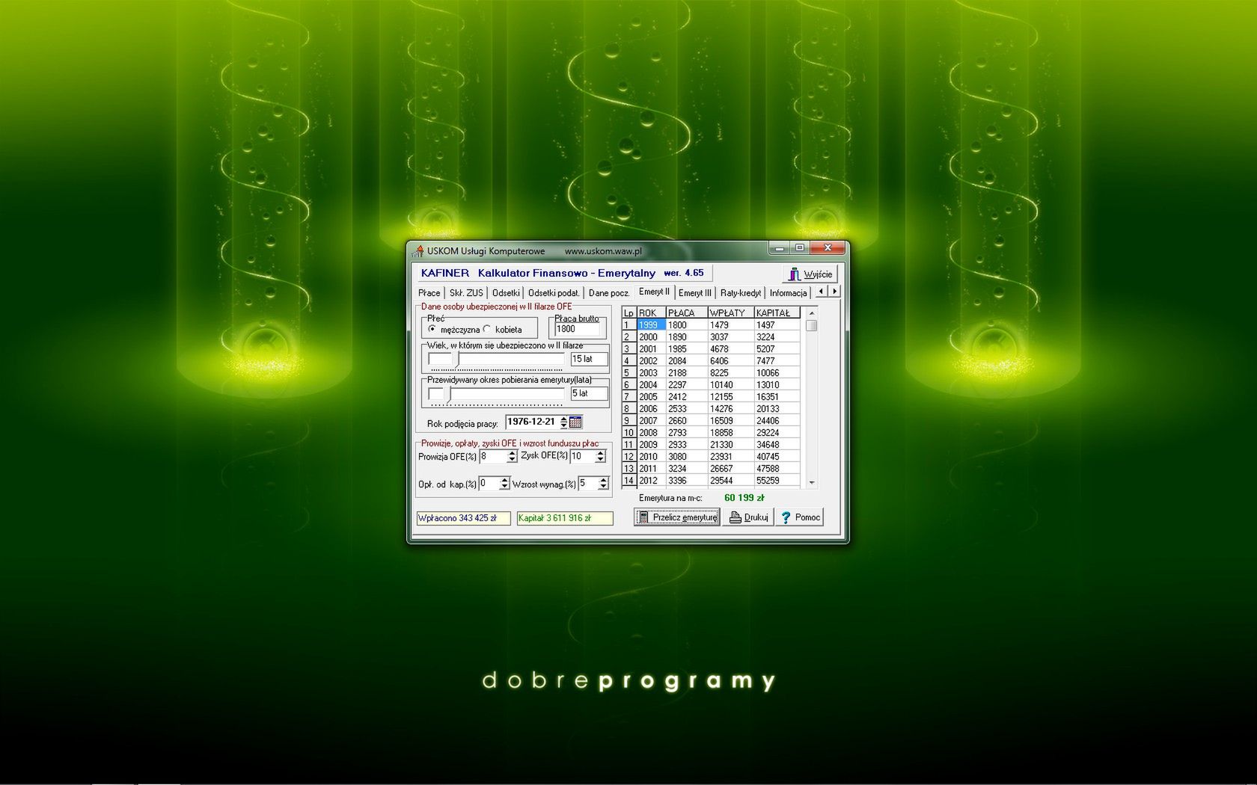Click the right tab-scroll arrow
The image size is (1257, 785).
tap(834, 291)
